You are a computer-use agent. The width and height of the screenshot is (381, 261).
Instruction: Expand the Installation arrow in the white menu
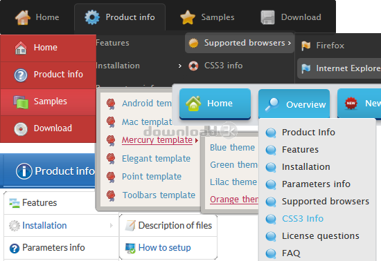[x=111, y=225]
